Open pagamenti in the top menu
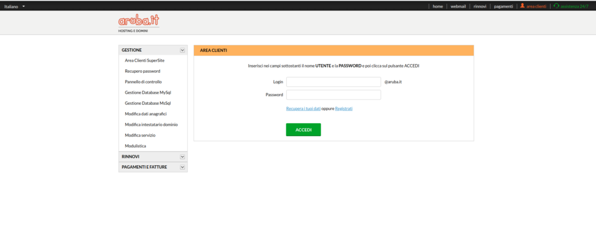Viewport: 596px width, 249px height. click(x=503, y=6)
